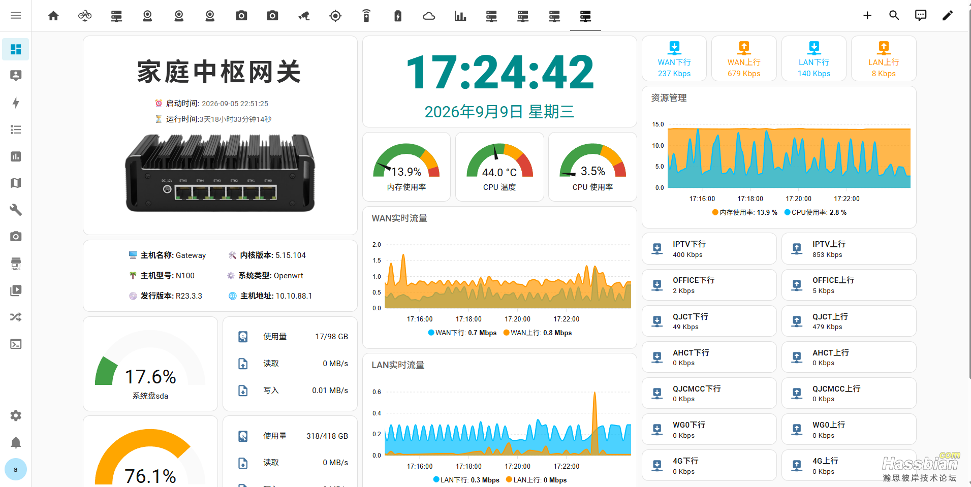Open the hamburger sidebar menu
Image resolution: width=971 pixels, height=487 pixels.
point(16,15)
